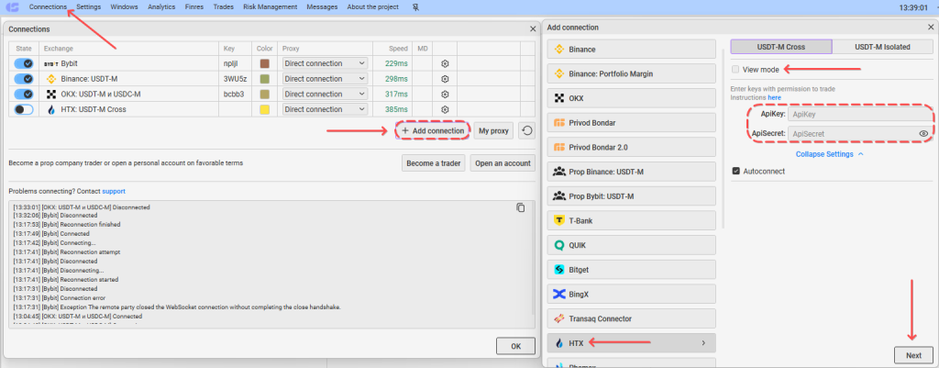Click the Add connection button

point(432,130)
